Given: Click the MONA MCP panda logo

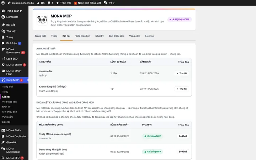Looking at the screenshot, I should coord(42,20).
